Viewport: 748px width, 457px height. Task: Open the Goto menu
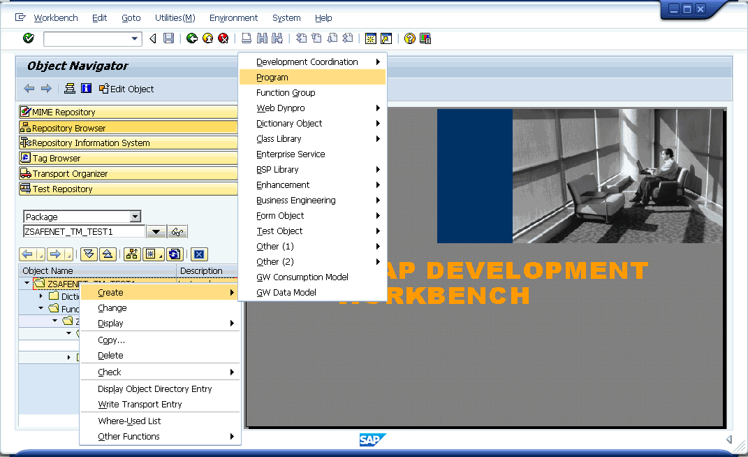pyautogui.click(x=131, y=17)
